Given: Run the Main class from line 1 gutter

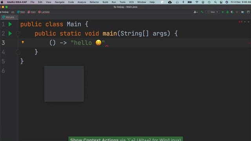Looking at the screenshot, I should (x=10, y=24).
